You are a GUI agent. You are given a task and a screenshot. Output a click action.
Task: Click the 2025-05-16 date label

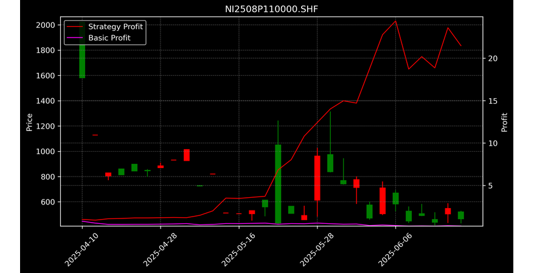click(238, 250)
